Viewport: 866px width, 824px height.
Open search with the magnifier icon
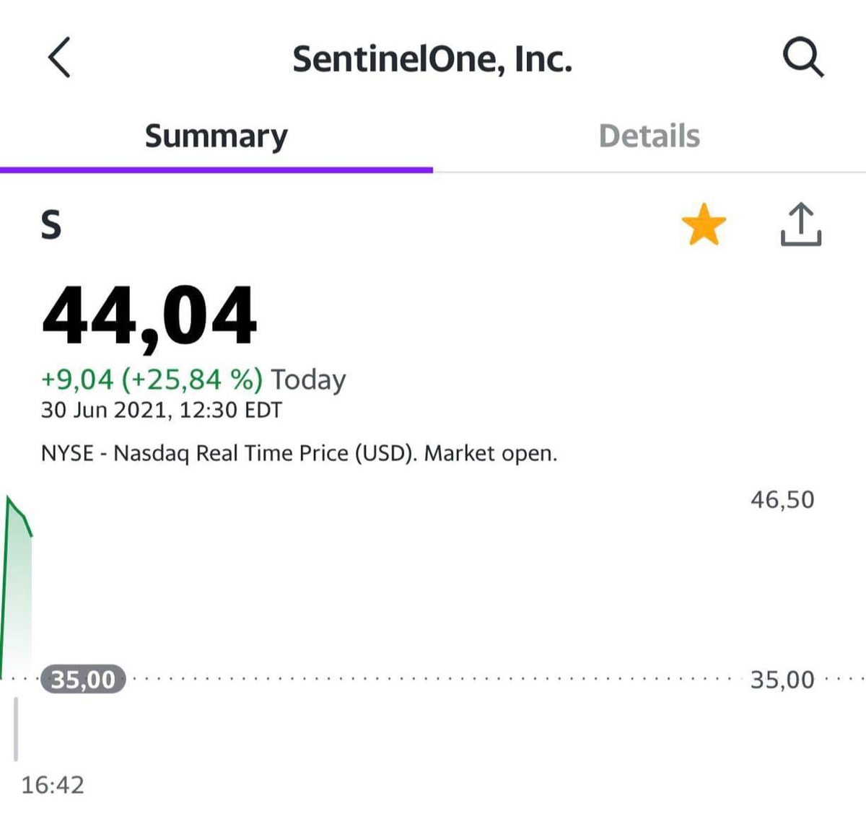(x=803, y=58)
